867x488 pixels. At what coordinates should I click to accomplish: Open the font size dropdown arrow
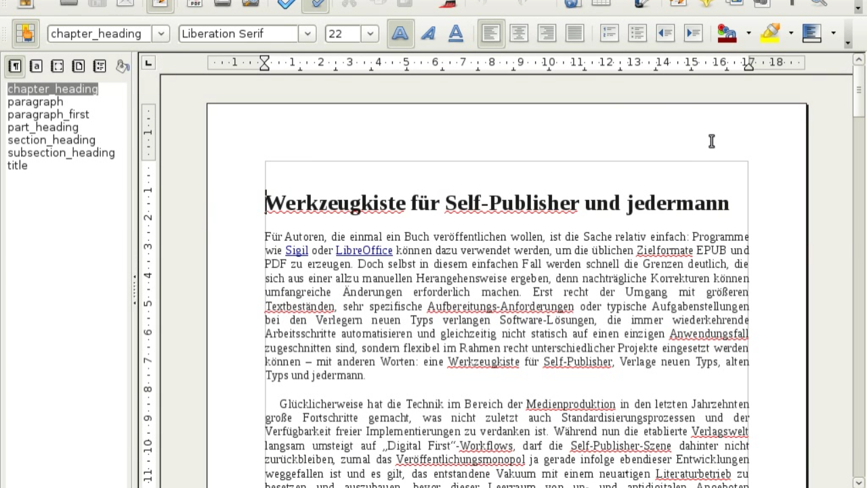click(370, 34)
